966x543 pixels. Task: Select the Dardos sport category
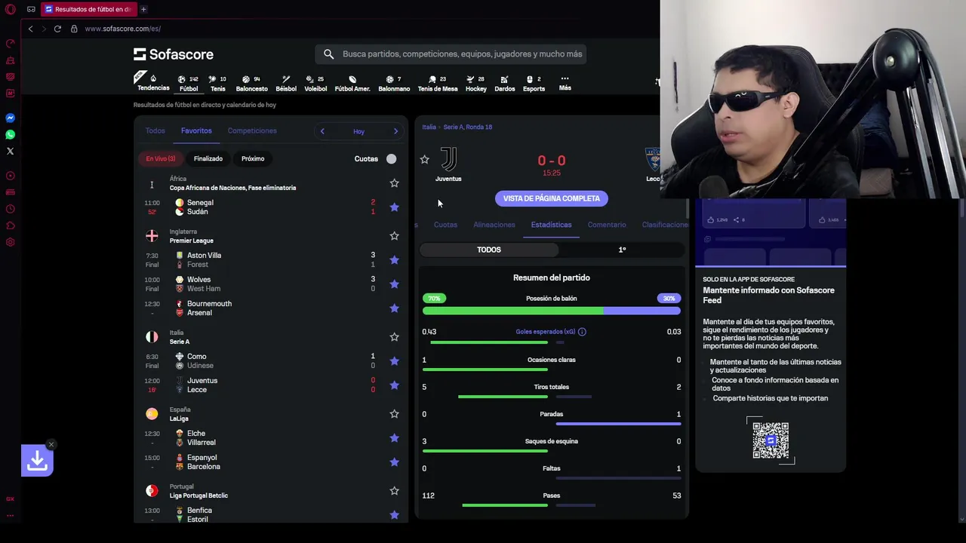[505, 83]
